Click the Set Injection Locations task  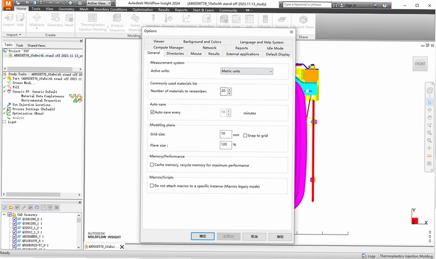coord(33,105)
